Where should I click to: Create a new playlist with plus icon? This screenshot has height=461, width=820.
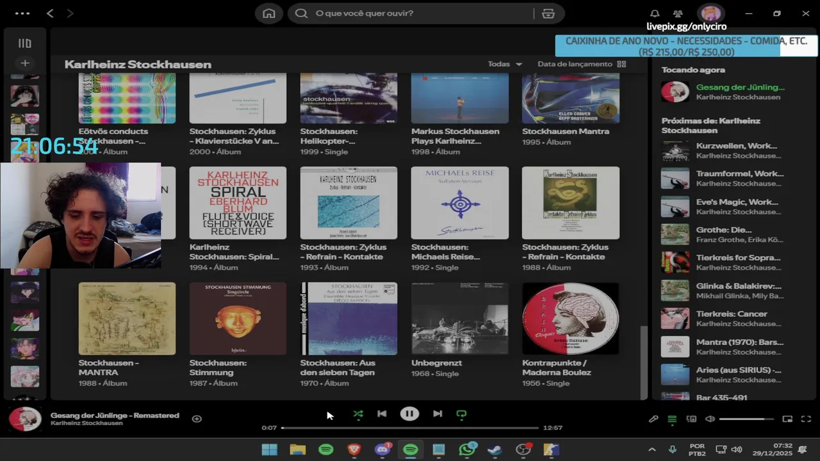click(24, 63)
